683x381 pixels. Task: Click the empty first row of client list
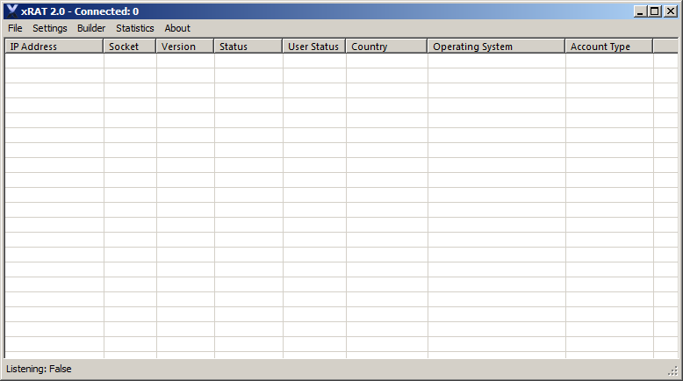tap(263, 61)
